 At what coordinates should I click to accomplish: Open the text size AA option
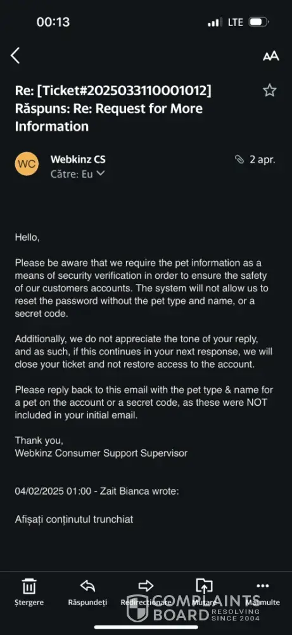click(270, 57)
